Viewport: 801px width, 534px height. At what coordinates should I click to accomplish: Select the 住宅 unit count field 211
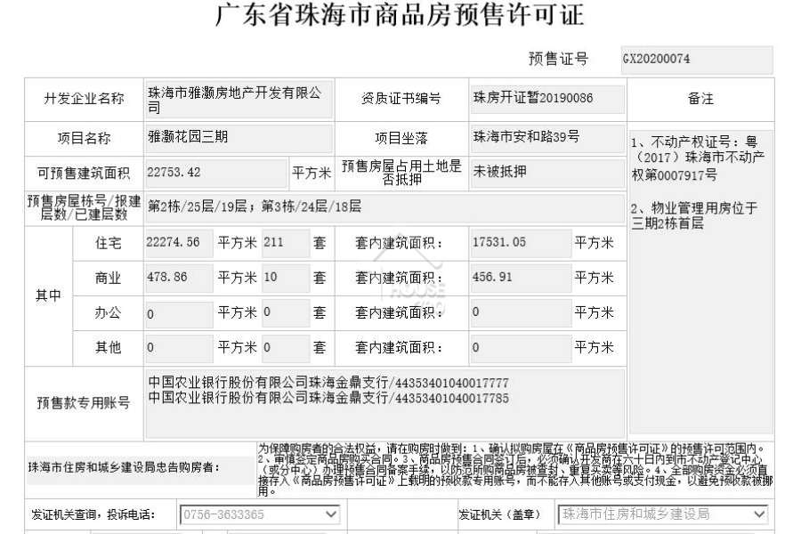click(x=286, y=243)
